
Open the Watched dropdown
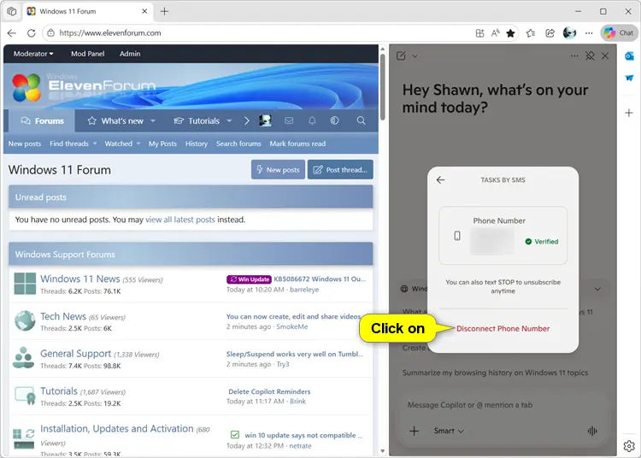pyautogui.click(x=122, y=144)
